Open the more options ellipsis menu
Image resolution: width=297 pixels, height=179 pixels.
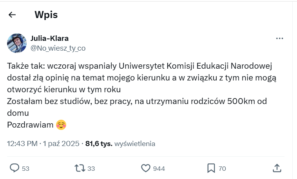pos(279,38)
